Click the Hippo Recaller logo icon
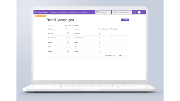This screenshot has height=101, width=180. pos(36,12)
